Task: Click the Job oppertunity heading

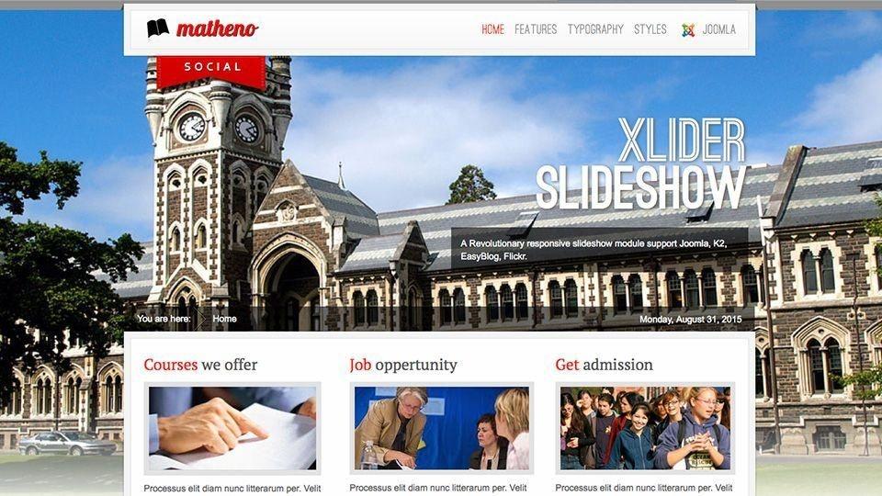Action: (403, 365)
